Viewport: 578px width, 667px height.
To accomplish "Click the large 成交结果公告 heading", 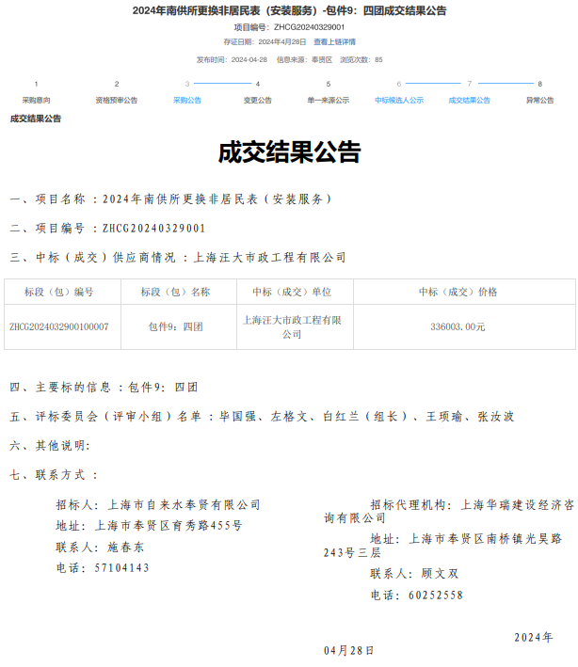I will 289,152.
